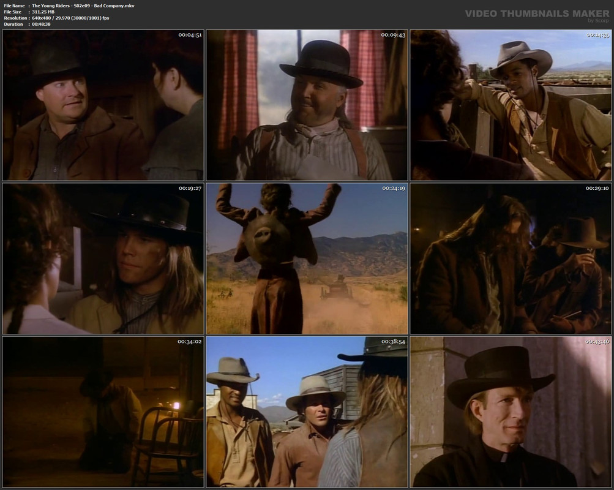Click the 'Resolution' label
Screen dimensions: 614x490
pyautogui.click(x=15, y=18)
